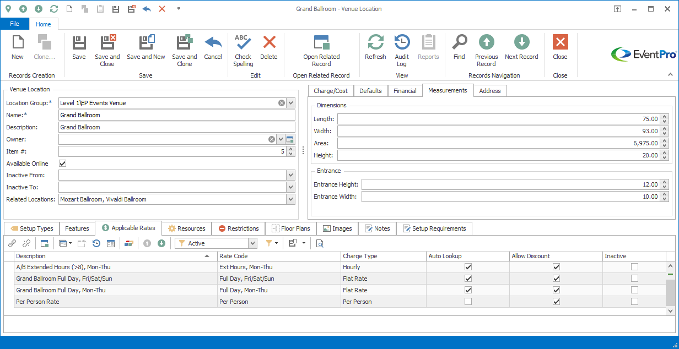Viewport: 679px width, 349px height.
Task: Open the Floor Plans tab
Action: coord(290,228)
